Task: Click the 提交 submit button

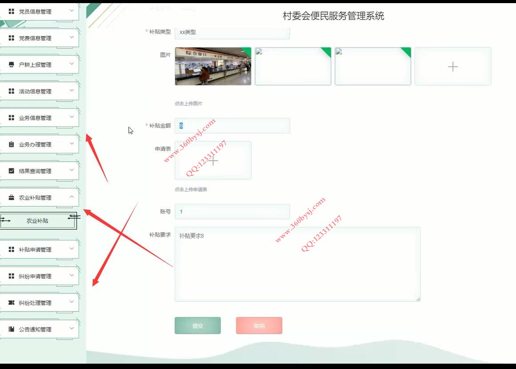Action: point(198,325)
